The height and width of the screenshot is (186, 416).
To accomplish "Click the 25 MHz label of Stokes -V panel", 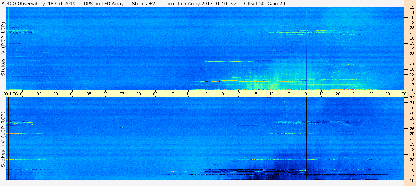I will [412, 43].
